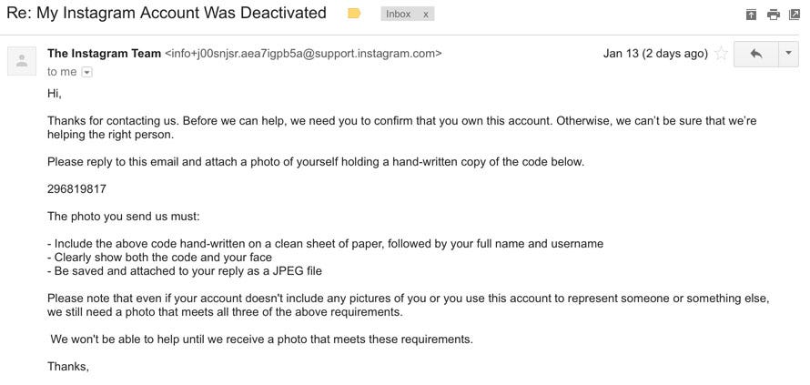
Task: Click the "Hi," greeting line
Action: tap(55, 94)
